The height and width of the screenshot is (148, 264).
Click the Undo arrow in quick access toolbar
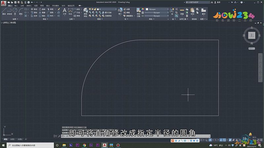[x=32, y=2]
